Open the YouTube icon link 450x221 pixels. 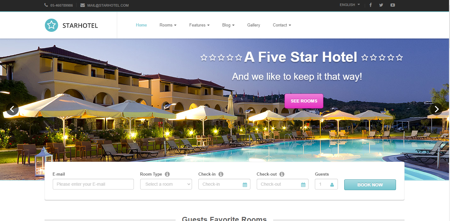pos(393,5)
